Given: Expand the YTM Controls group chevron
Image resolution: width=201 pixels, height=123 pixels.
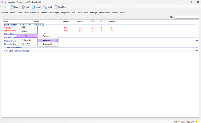Looking at the screenshot, I should (x=197, y=51).
